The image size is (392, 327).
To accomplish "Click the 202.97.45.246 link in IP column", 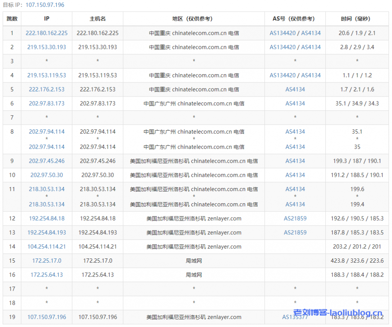I will click(47, 161).
